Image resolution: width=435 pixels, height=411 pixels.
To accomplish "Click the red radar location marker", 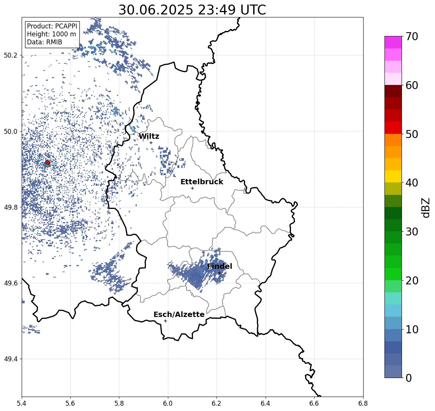I will [x=48, y=163].
